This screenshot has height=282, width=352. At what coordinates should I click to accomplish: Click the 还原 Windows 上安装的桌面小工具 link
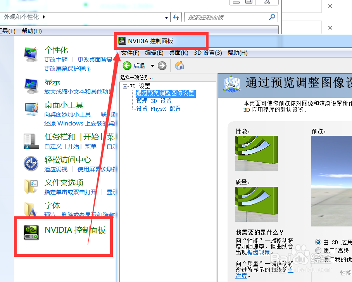pos(79,123)
